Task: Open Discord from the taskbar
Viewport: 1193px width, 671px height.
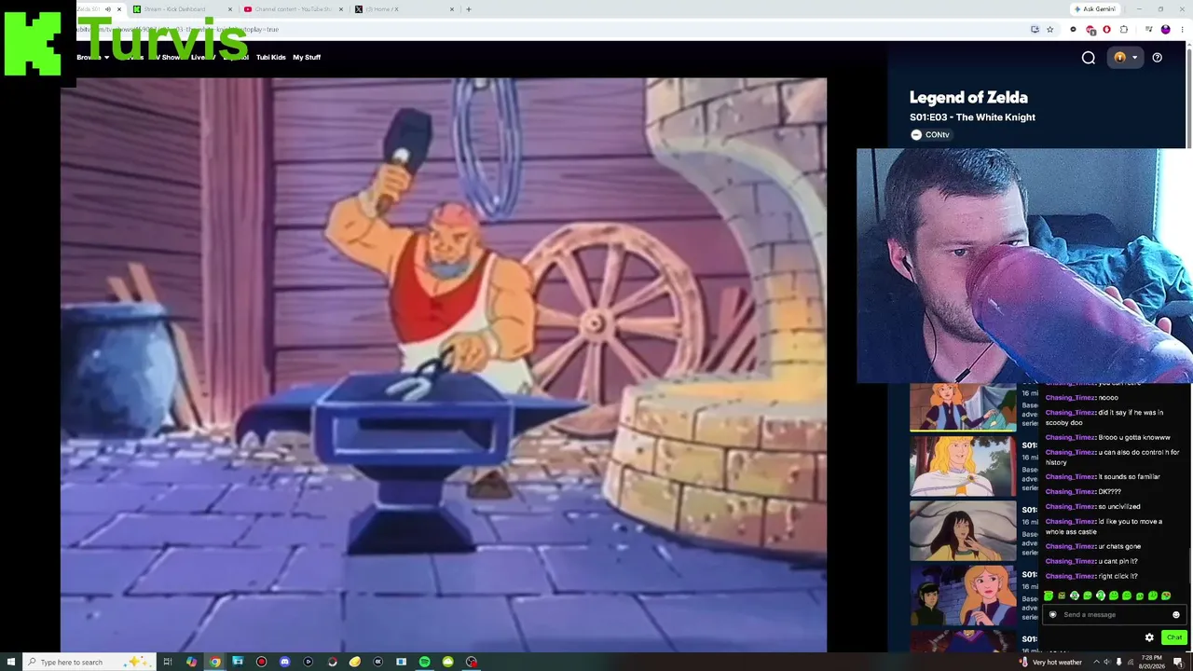Action: [x=284, y=662]
